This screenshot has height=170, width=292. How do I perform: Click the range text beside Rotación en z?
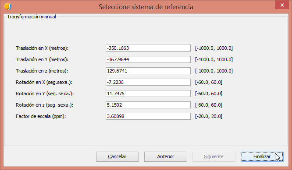tap(209, 105)
